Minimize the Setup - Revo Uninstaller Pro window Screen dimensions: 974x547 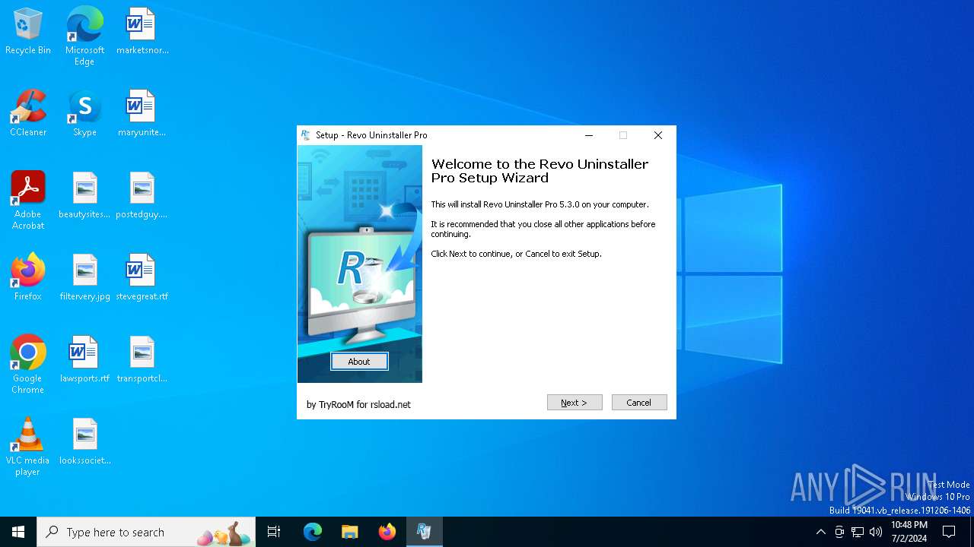589,135
